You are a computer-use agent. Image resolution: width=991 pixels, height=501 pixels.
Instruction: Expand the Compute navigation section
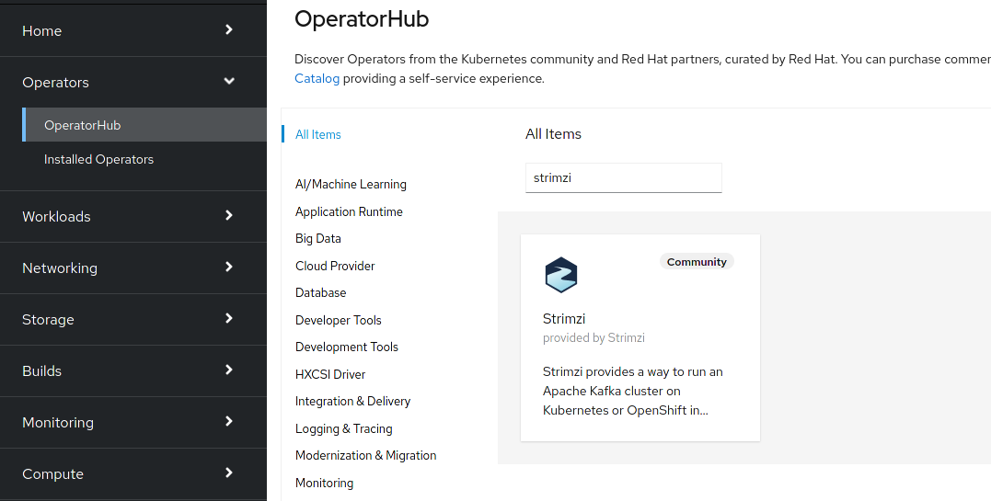point(133,473)
